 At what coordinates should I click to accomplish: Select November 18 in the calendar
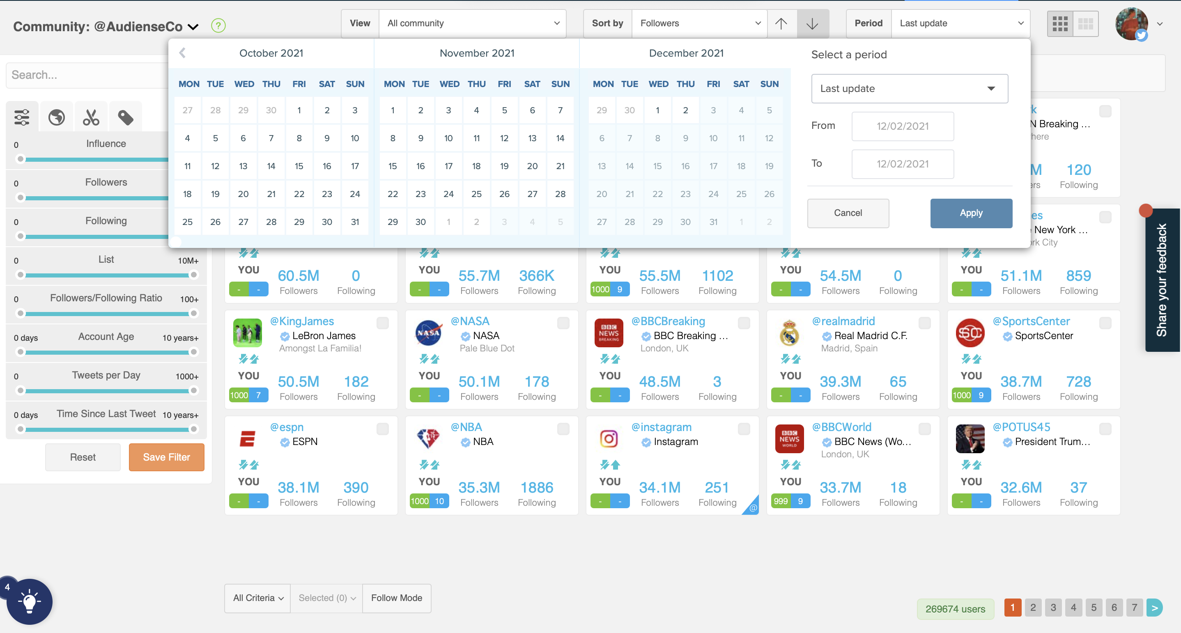pyautogui.click(x=476, y=166)
